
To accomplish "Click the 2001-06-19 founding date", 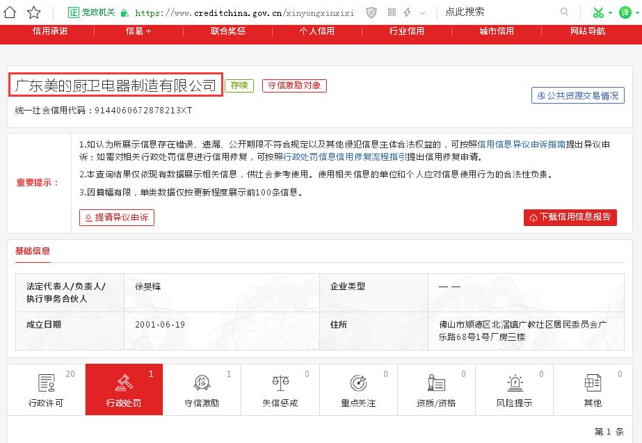I will (160, 325).
